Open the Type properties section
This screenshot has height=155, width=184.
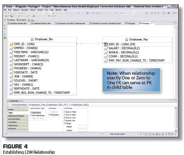click(x=18, y=113)
